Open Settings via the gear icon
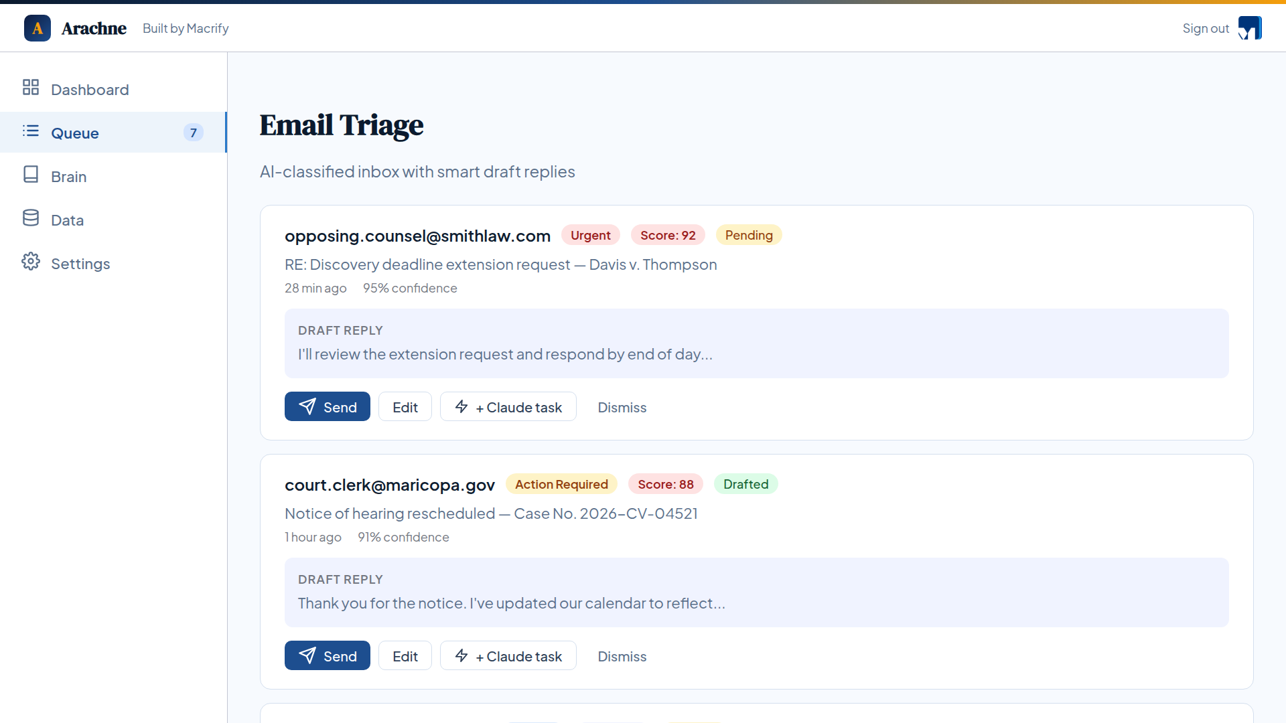Screen dimensions: 1286x723 (30, 262)
